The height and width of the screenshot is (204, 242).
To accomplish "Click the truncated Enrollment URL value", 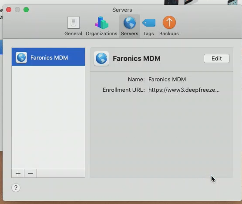I will pyautogui.click(x=184, y=90).
